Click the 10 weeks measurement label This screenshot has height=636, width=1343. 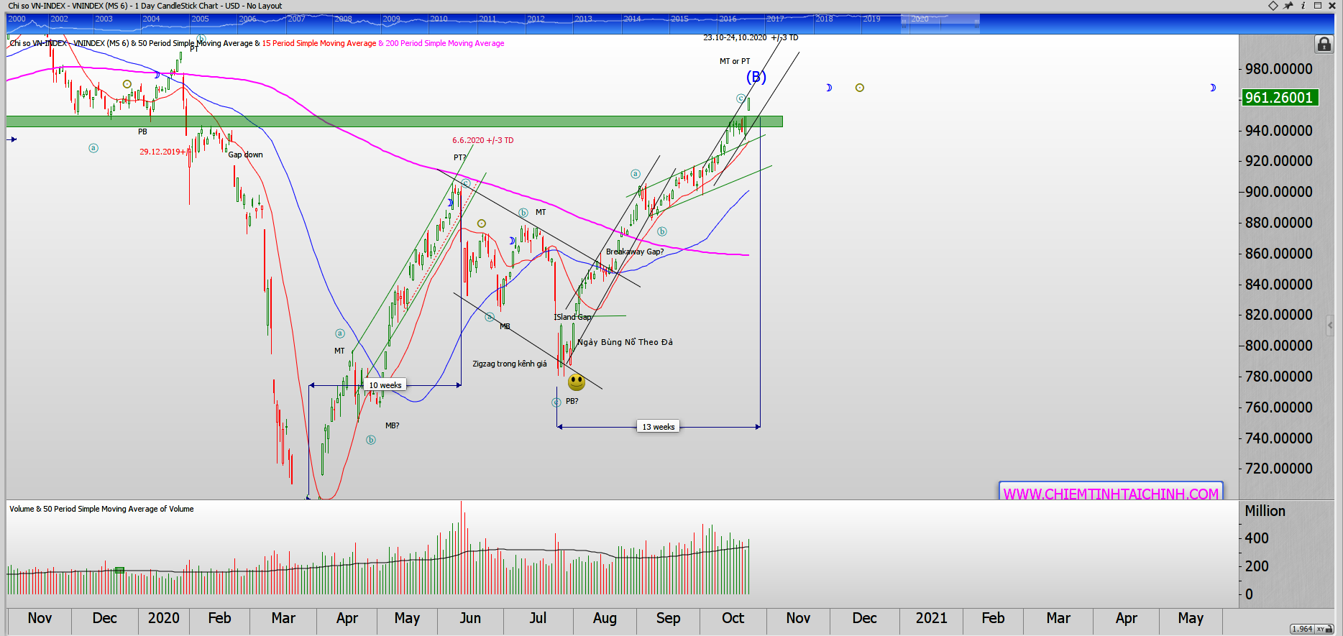[x=385, y=385]
